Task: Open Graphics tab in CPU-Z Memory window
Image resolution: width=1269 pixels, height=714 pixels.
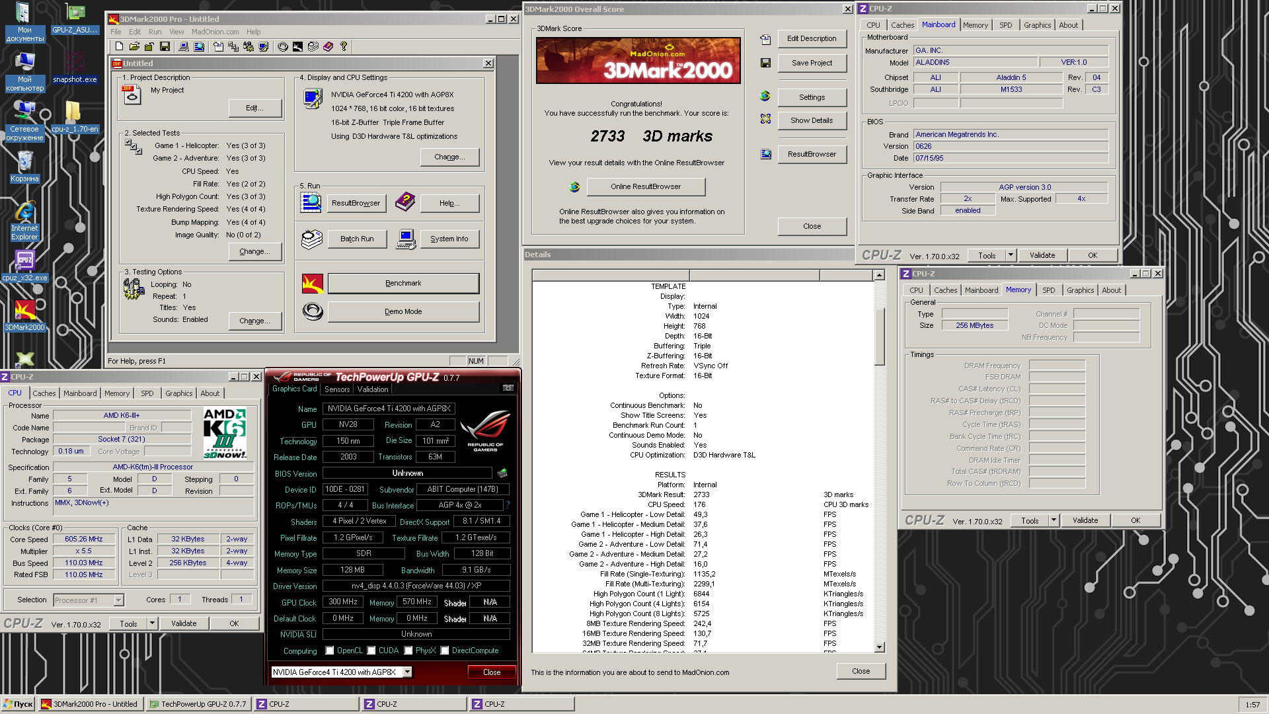Action: coord(1080,290)
